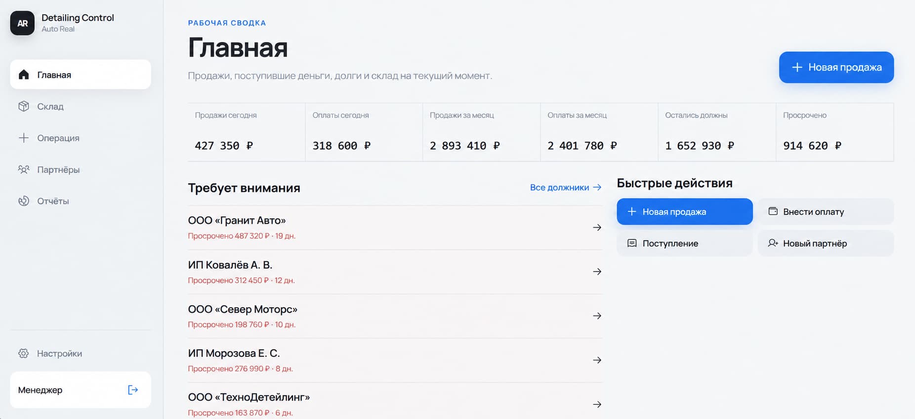Click the logout icon in Менеджер card

pyautogui.click(x=133, y=390)
